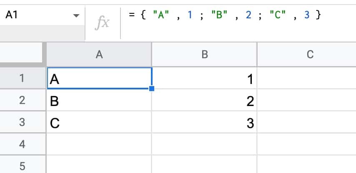Select cell B1 with value 1
Viewport: 356px width, 173px height.
(x=204, y=78)
